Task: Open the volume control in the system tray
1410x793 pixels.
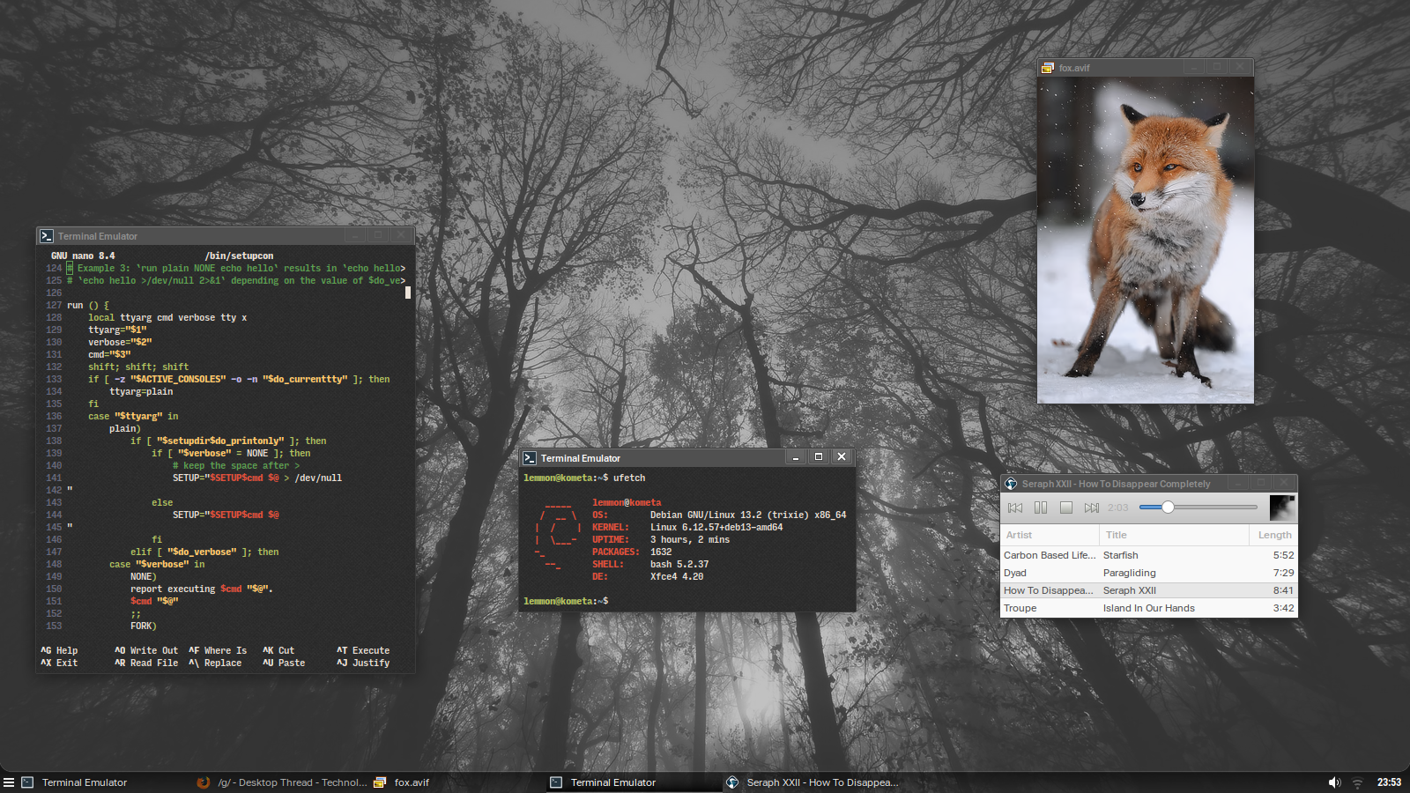Action: pos(1334,782)
